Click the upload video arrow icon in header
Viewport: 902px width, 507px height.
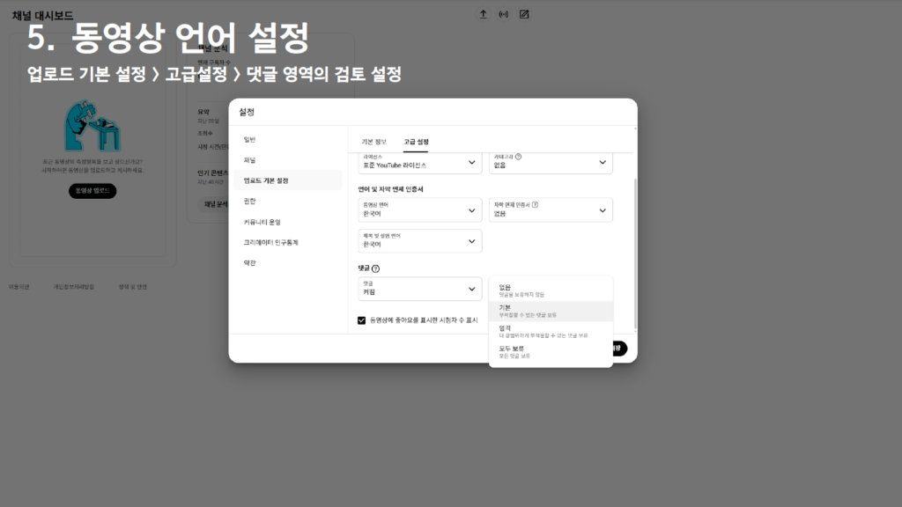[484, 14]
